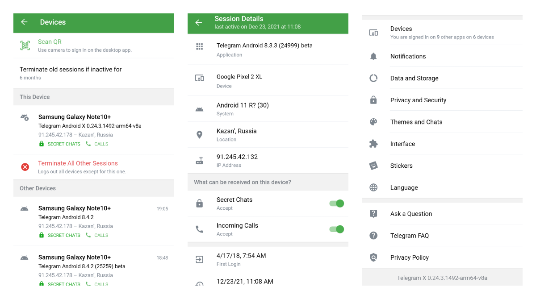
Task: Click Android 11 R? (30) system row
Action: [268, 109]
